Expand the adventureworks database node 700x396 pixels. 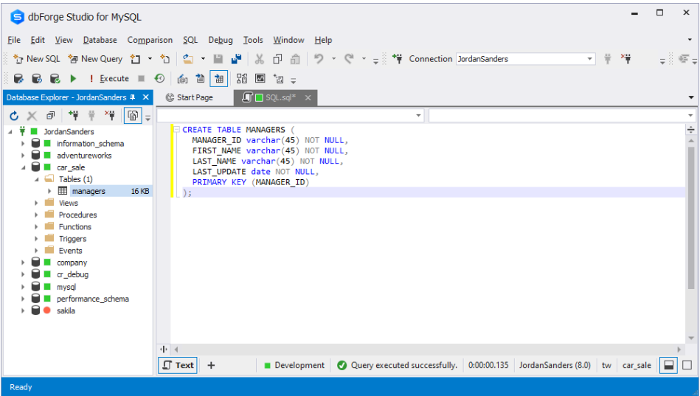[x=23, y=156]
